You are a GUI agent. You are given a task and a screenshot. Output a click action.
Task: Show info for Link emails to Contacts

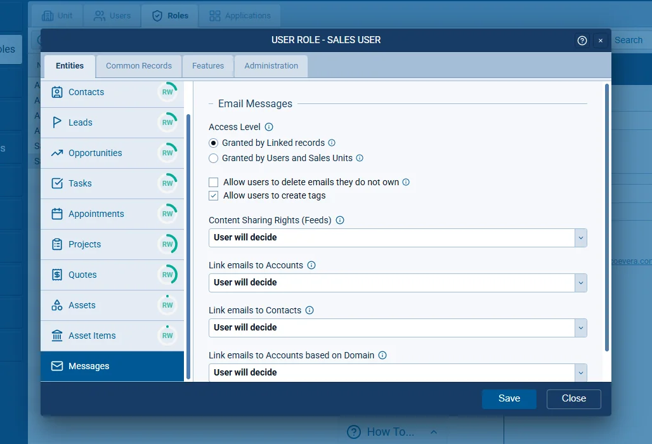pos(310,310)
